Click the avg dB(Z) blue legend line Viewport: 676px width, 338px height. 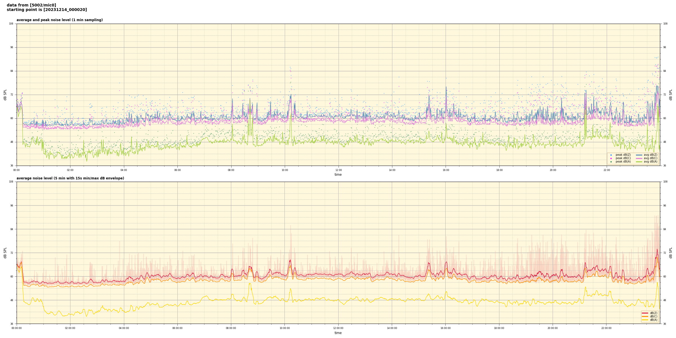639,155
